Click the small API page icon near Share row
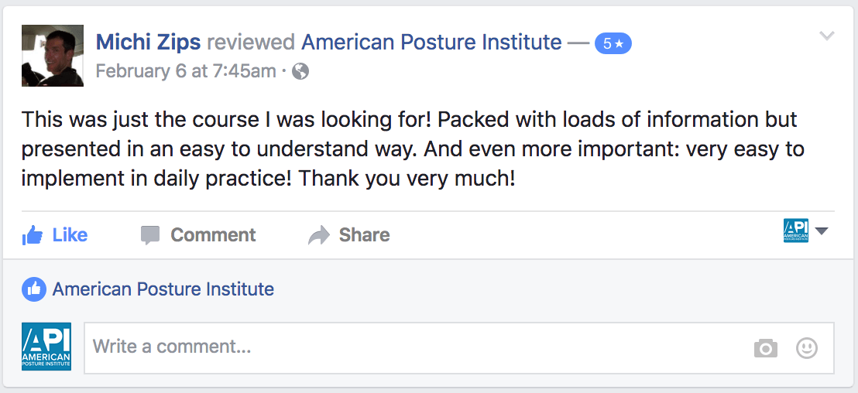858x393 pixels. (x=796, y=231)
